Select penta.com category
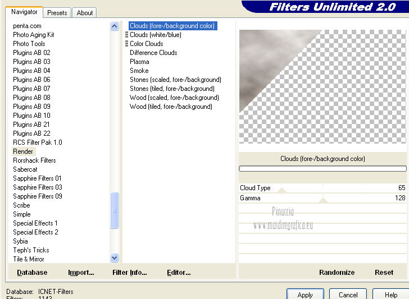This screenshot has height=299, width=409. click(27, 26)
